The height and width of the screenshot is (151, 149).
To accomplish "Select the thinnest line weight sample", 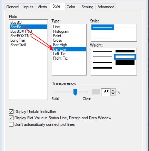I will [102, 52].
